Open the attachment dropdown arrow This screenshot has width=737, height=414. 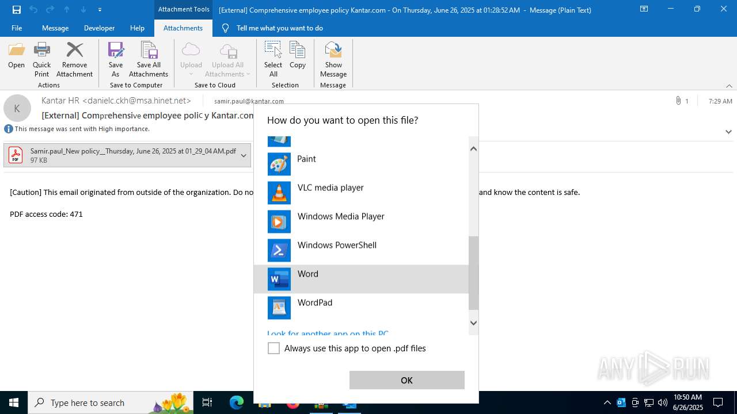click(x=244, y=155)
